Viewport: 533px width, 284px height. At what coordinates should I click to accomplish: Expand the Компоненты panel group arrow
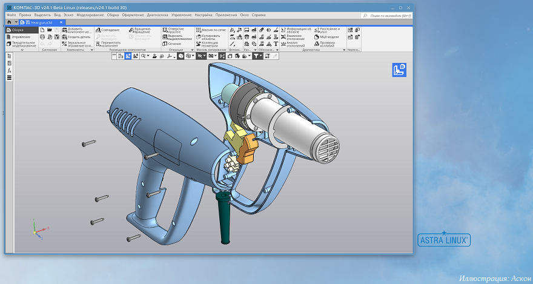pos(91,50)
